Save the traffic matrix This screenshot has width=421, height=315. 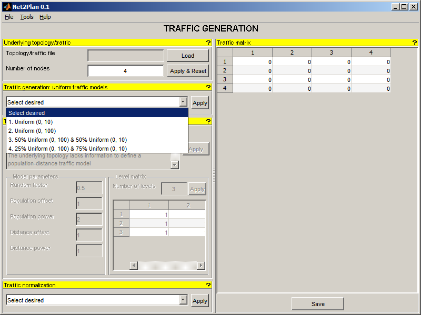click(318, 304)
